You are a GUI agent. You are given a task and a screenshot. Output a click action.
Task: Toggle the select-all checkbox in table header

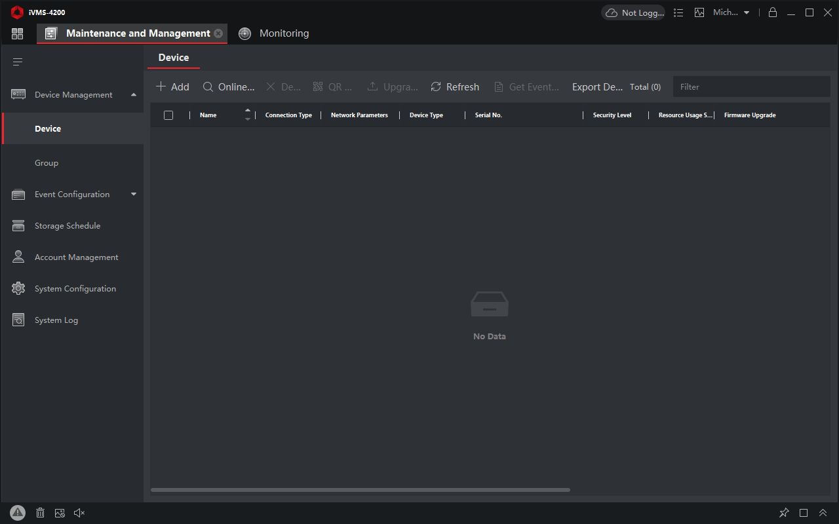pyautogui.click(x=168, y=115)
